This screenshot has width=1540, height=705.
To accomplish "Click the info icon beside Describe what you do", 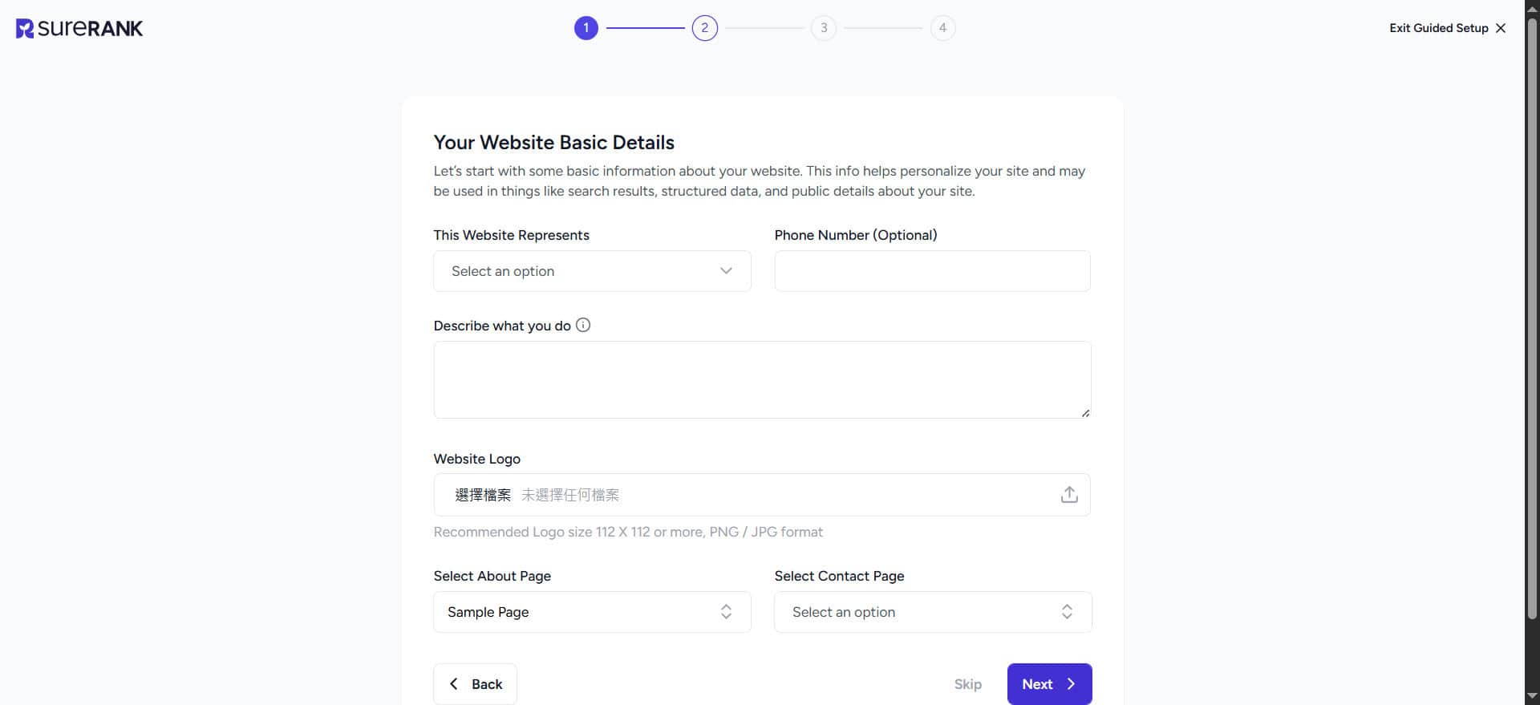I will 583,325.
